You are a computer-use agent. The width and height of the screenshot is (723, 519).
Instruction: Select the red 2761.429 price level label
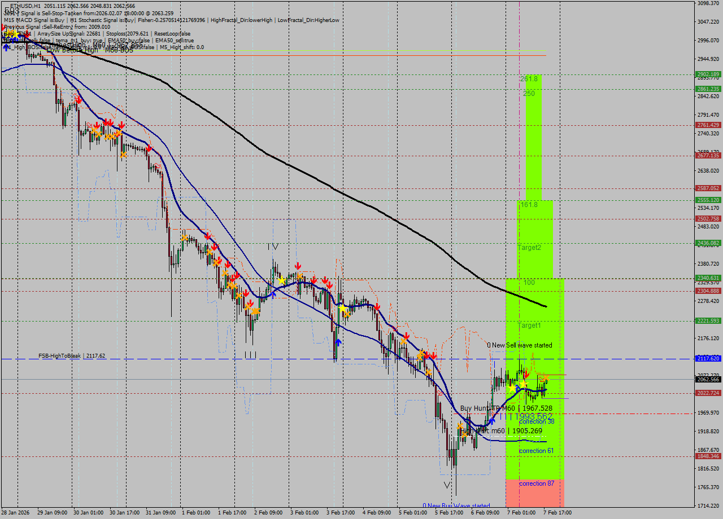point(708,125)
